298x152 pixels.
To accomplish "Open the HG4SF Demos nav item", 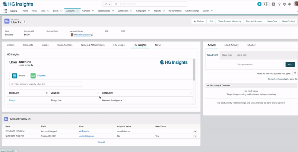I will (175, 11).
